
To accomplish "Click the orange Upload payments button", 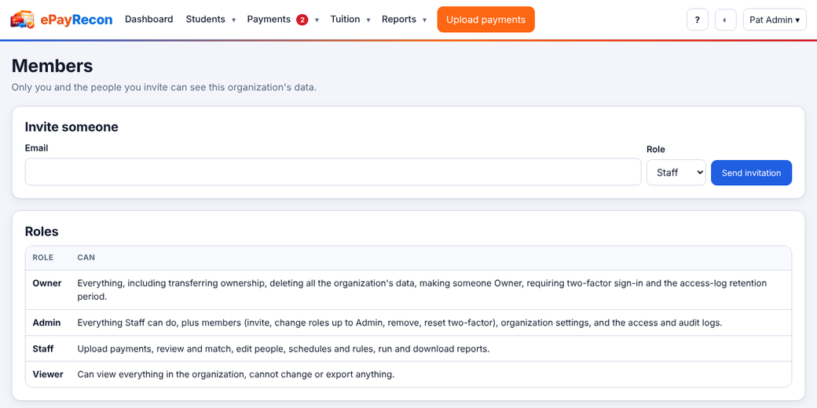I will click(x=485, y=20).
